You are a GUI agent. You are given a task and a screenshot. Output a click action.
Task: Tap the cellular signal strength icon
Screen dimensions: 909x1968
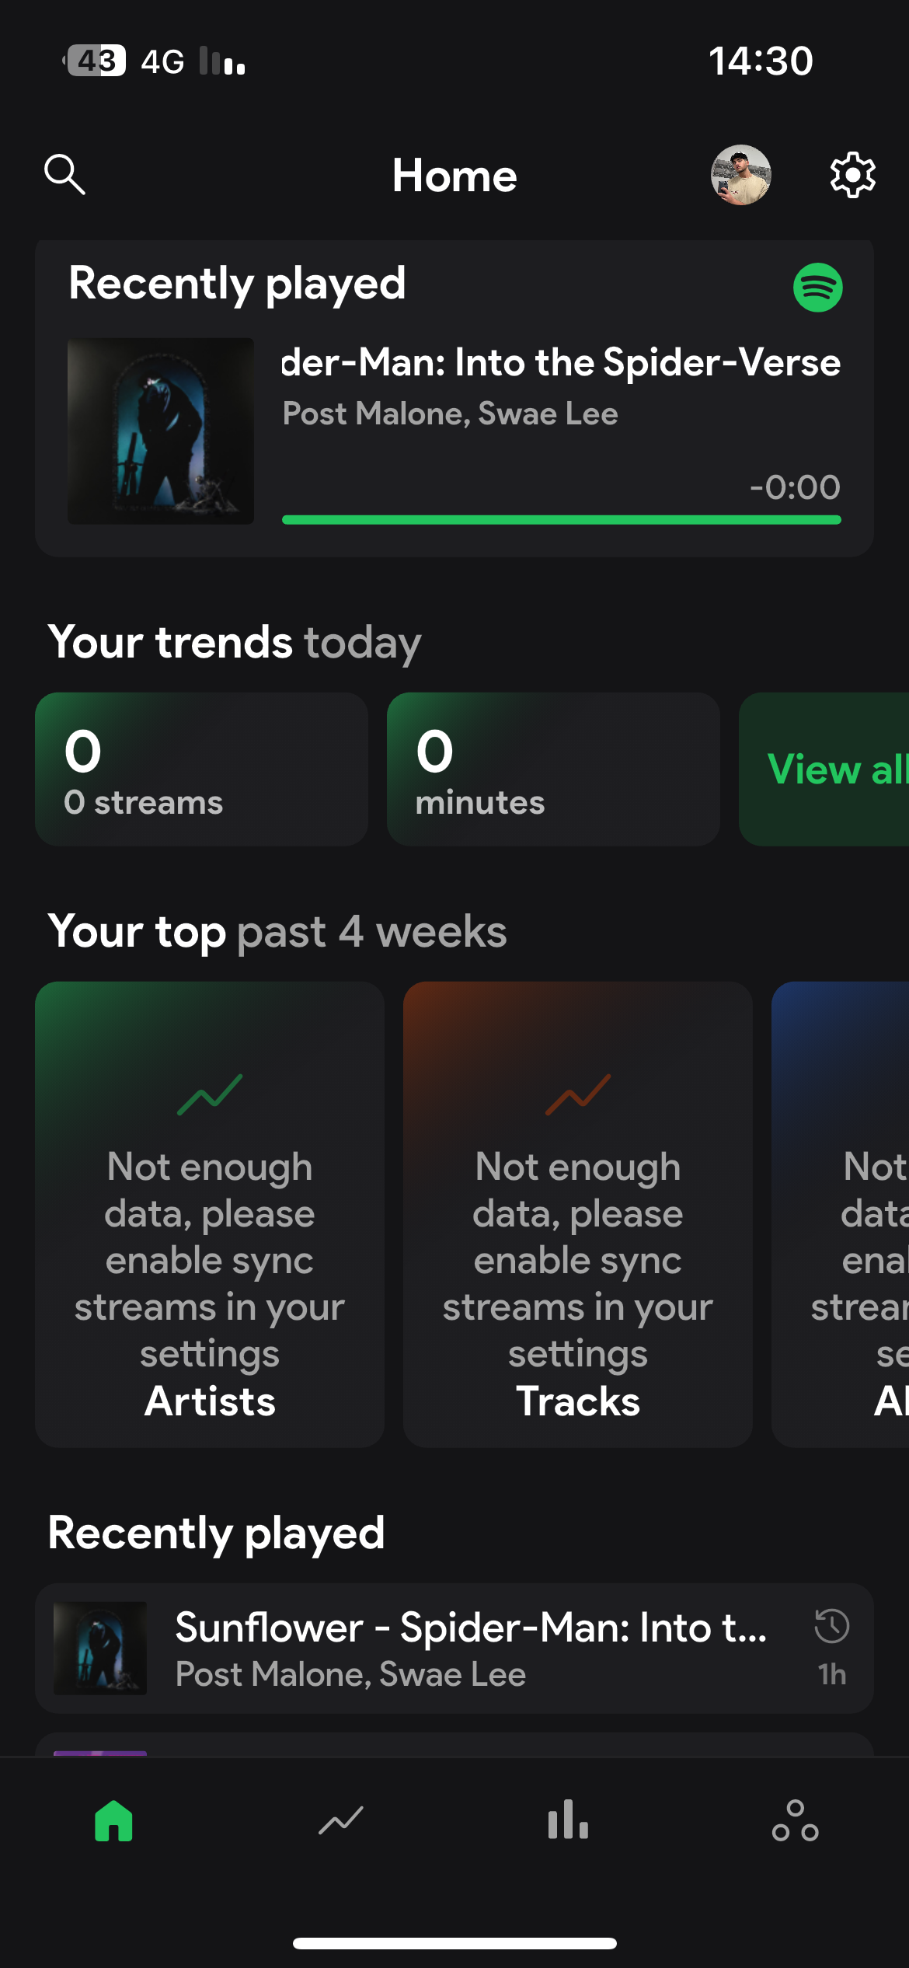pyautogui.click(x=222, y=61)
